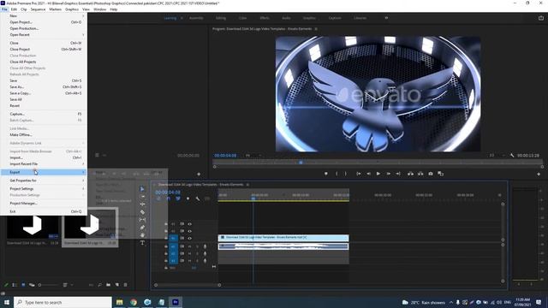This screenshot has width=548, height=308.
Task: Toggle linked selection in timeline
Action: pyautogui.click(x=178, y=198)
